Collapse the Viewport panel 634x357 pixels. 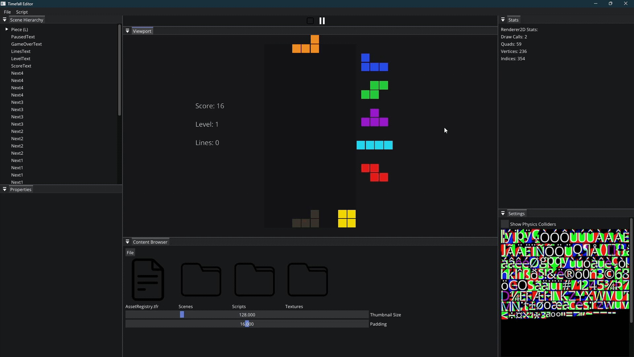point(127,31)
